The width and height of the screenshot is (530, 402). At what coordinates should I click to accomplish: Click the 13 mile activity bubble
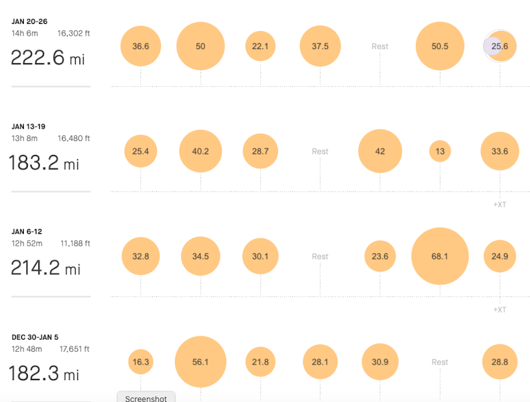point(440,151)
